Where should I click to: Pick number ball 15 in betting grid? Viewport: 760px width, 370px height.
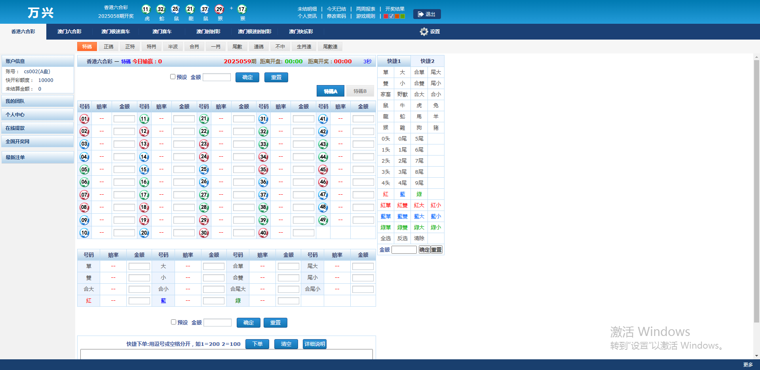(x=144, y=169)
